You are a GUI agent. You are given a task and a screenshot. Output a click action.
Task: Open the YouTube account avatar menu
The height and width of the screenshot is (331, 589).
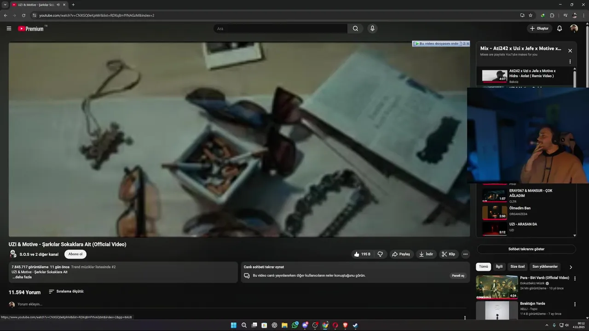point(574,29)
